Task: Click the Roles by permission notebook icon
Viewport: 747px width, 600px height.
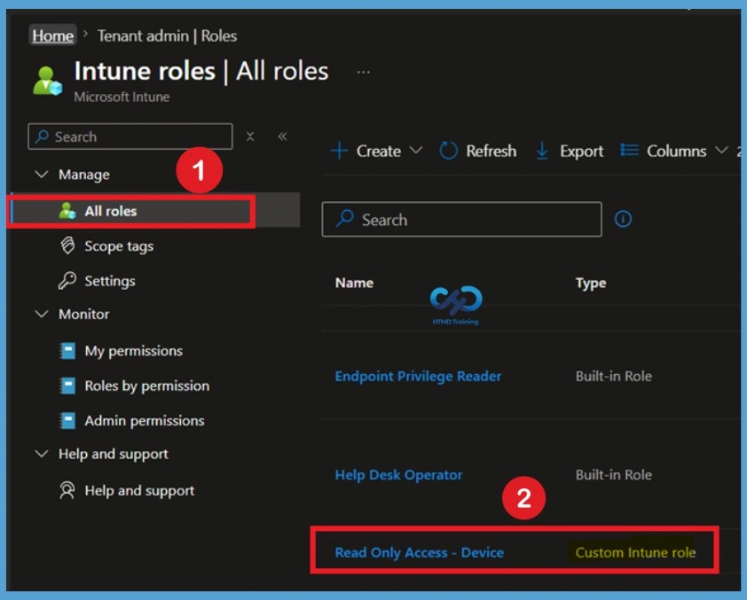Action: (67, 386)
